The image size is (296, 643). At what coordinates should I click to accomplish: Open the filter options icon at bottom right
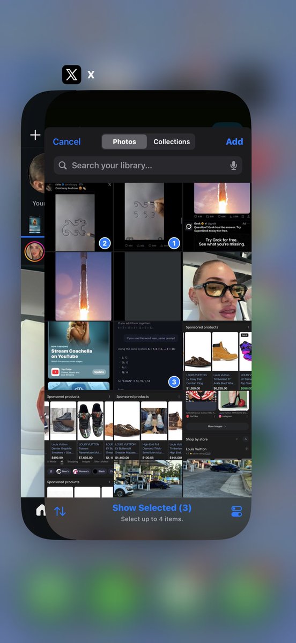coord(236,511)
